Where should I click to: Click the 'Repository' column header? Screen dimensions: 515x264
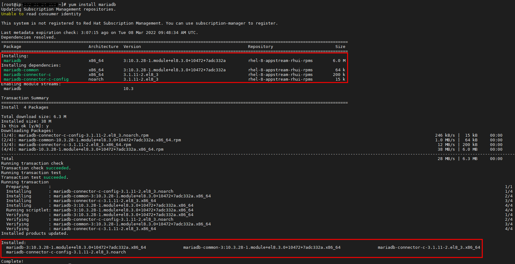[261, 46]
